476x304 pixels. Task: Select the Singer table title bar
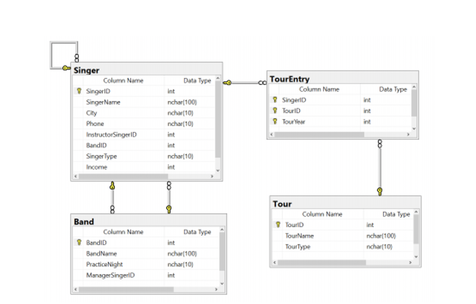[86, 70]
